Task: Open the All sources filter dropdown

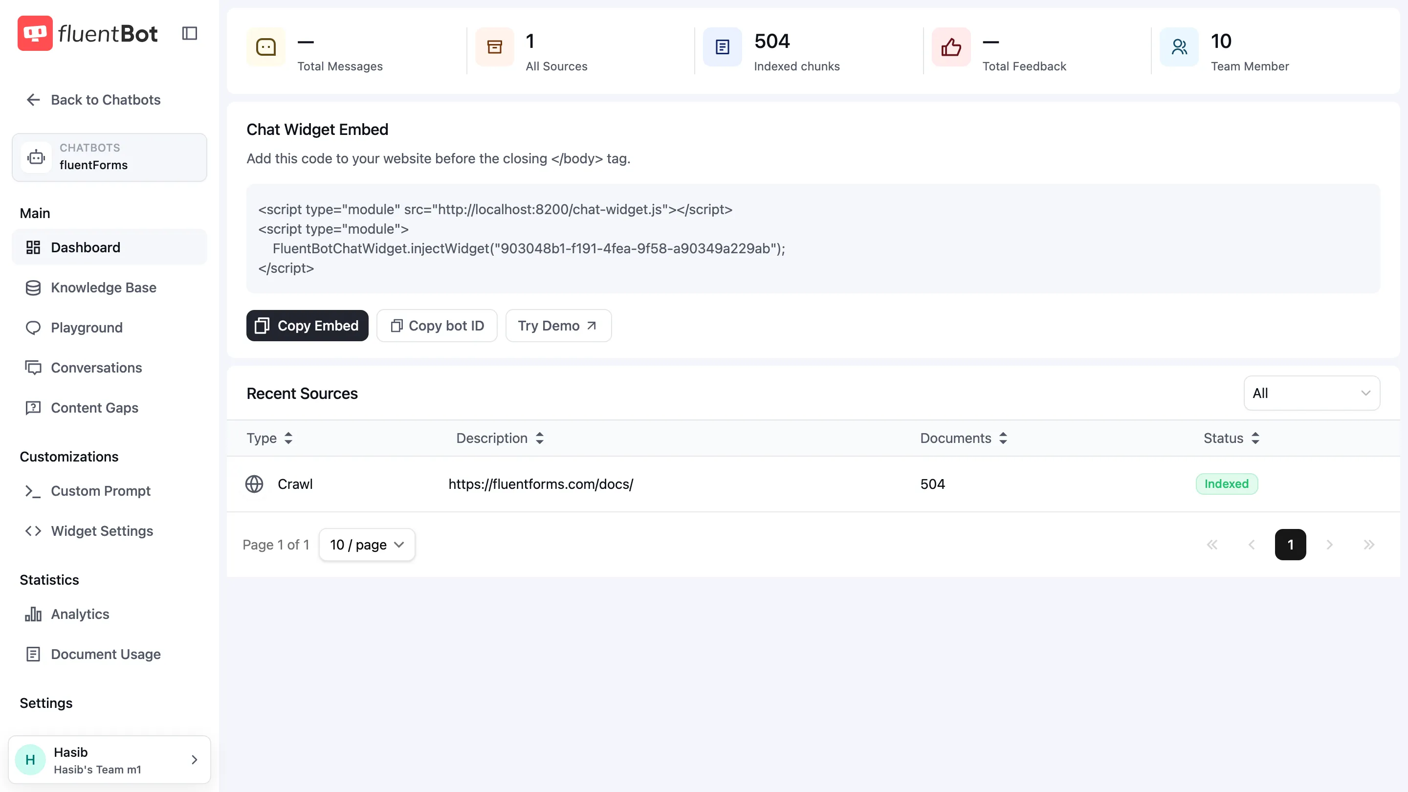Action: pos(1311,393)
